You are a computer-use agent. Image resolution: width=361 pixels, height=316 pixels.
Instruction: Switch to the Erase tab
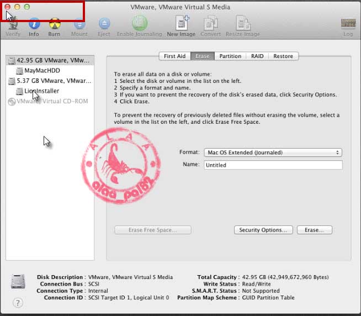(x=203, y=56)
